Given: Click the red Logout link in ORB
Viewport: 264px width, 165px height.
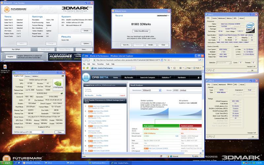Looking at the screenshot, I should click(122, 95).
